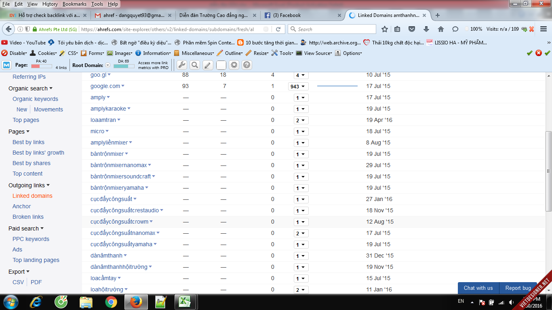Open MozBar gear settings

(234, 65)
